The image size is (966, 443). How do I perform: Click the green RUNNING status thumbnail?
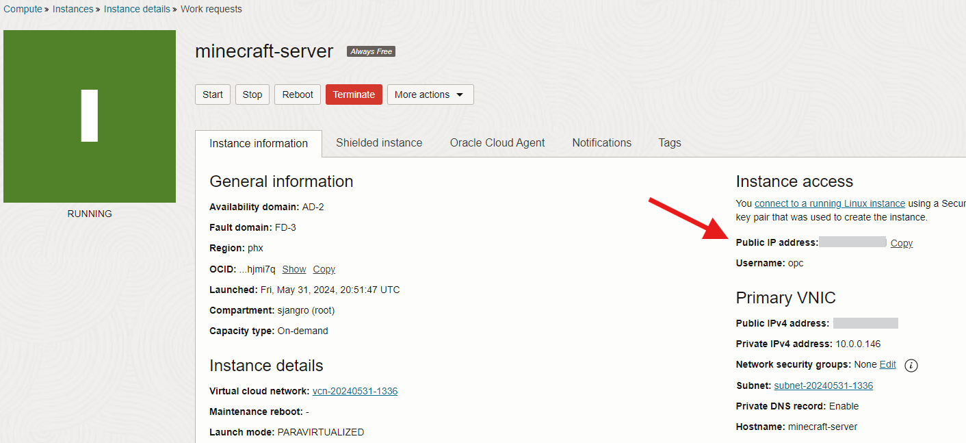(90, 116)
